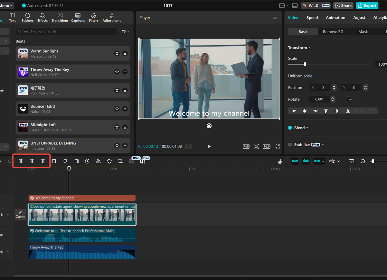Open the music filter dropdown beside search
The width and height of the screenshot is (387, 280).
(x=125, y=31)
